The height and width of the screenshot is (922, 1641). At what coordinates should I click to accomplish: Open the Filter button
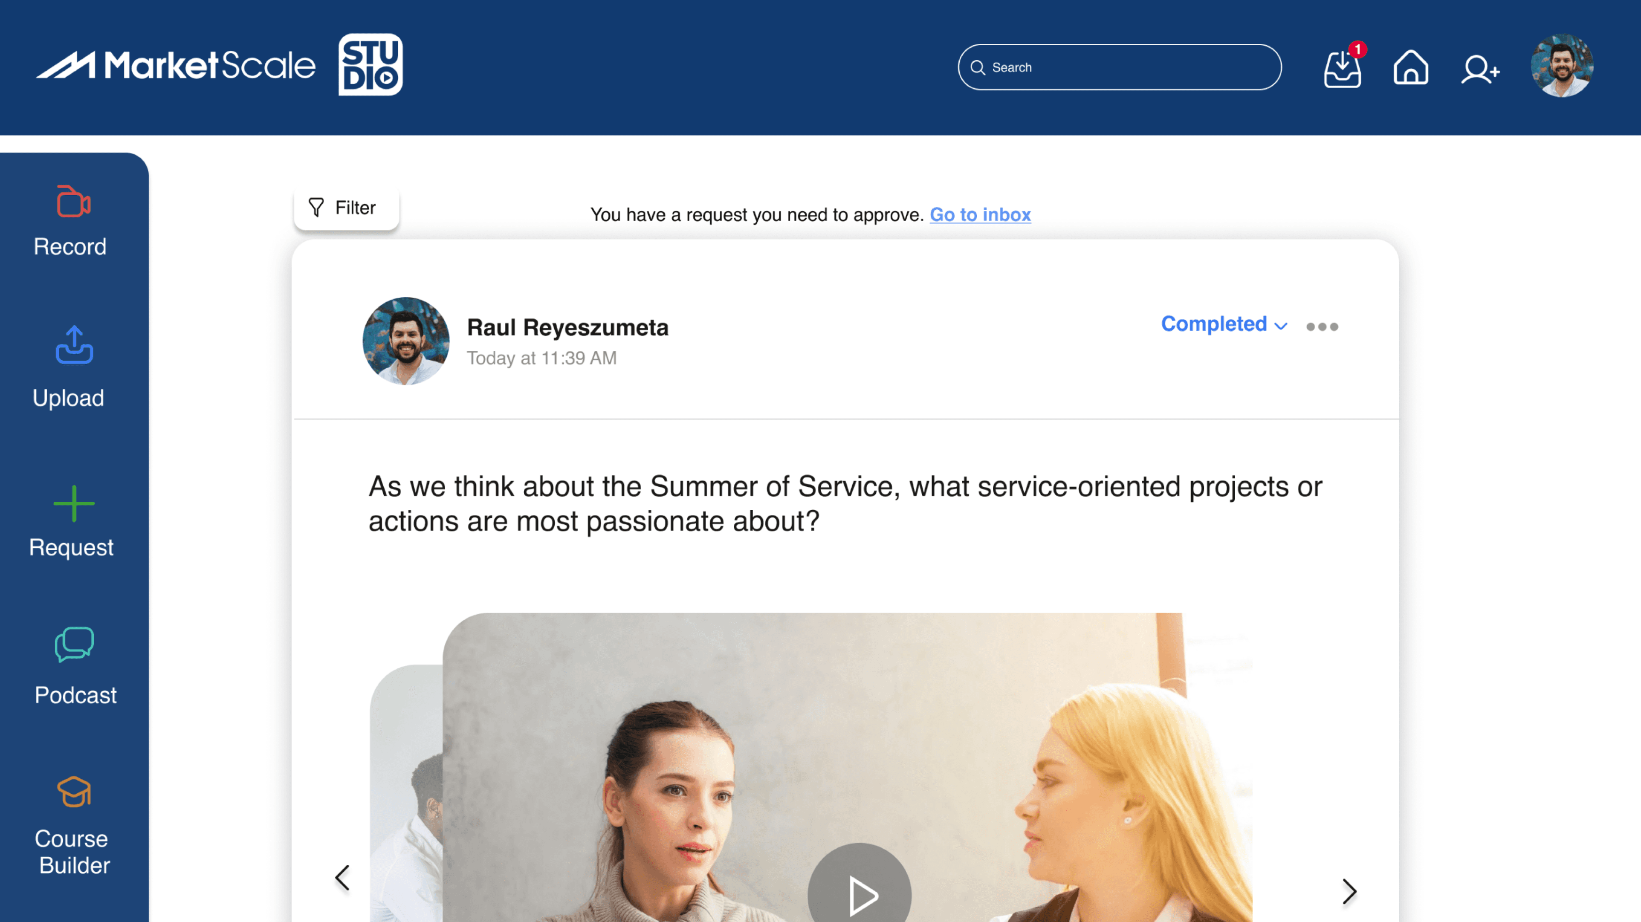[x=346, y=208]
